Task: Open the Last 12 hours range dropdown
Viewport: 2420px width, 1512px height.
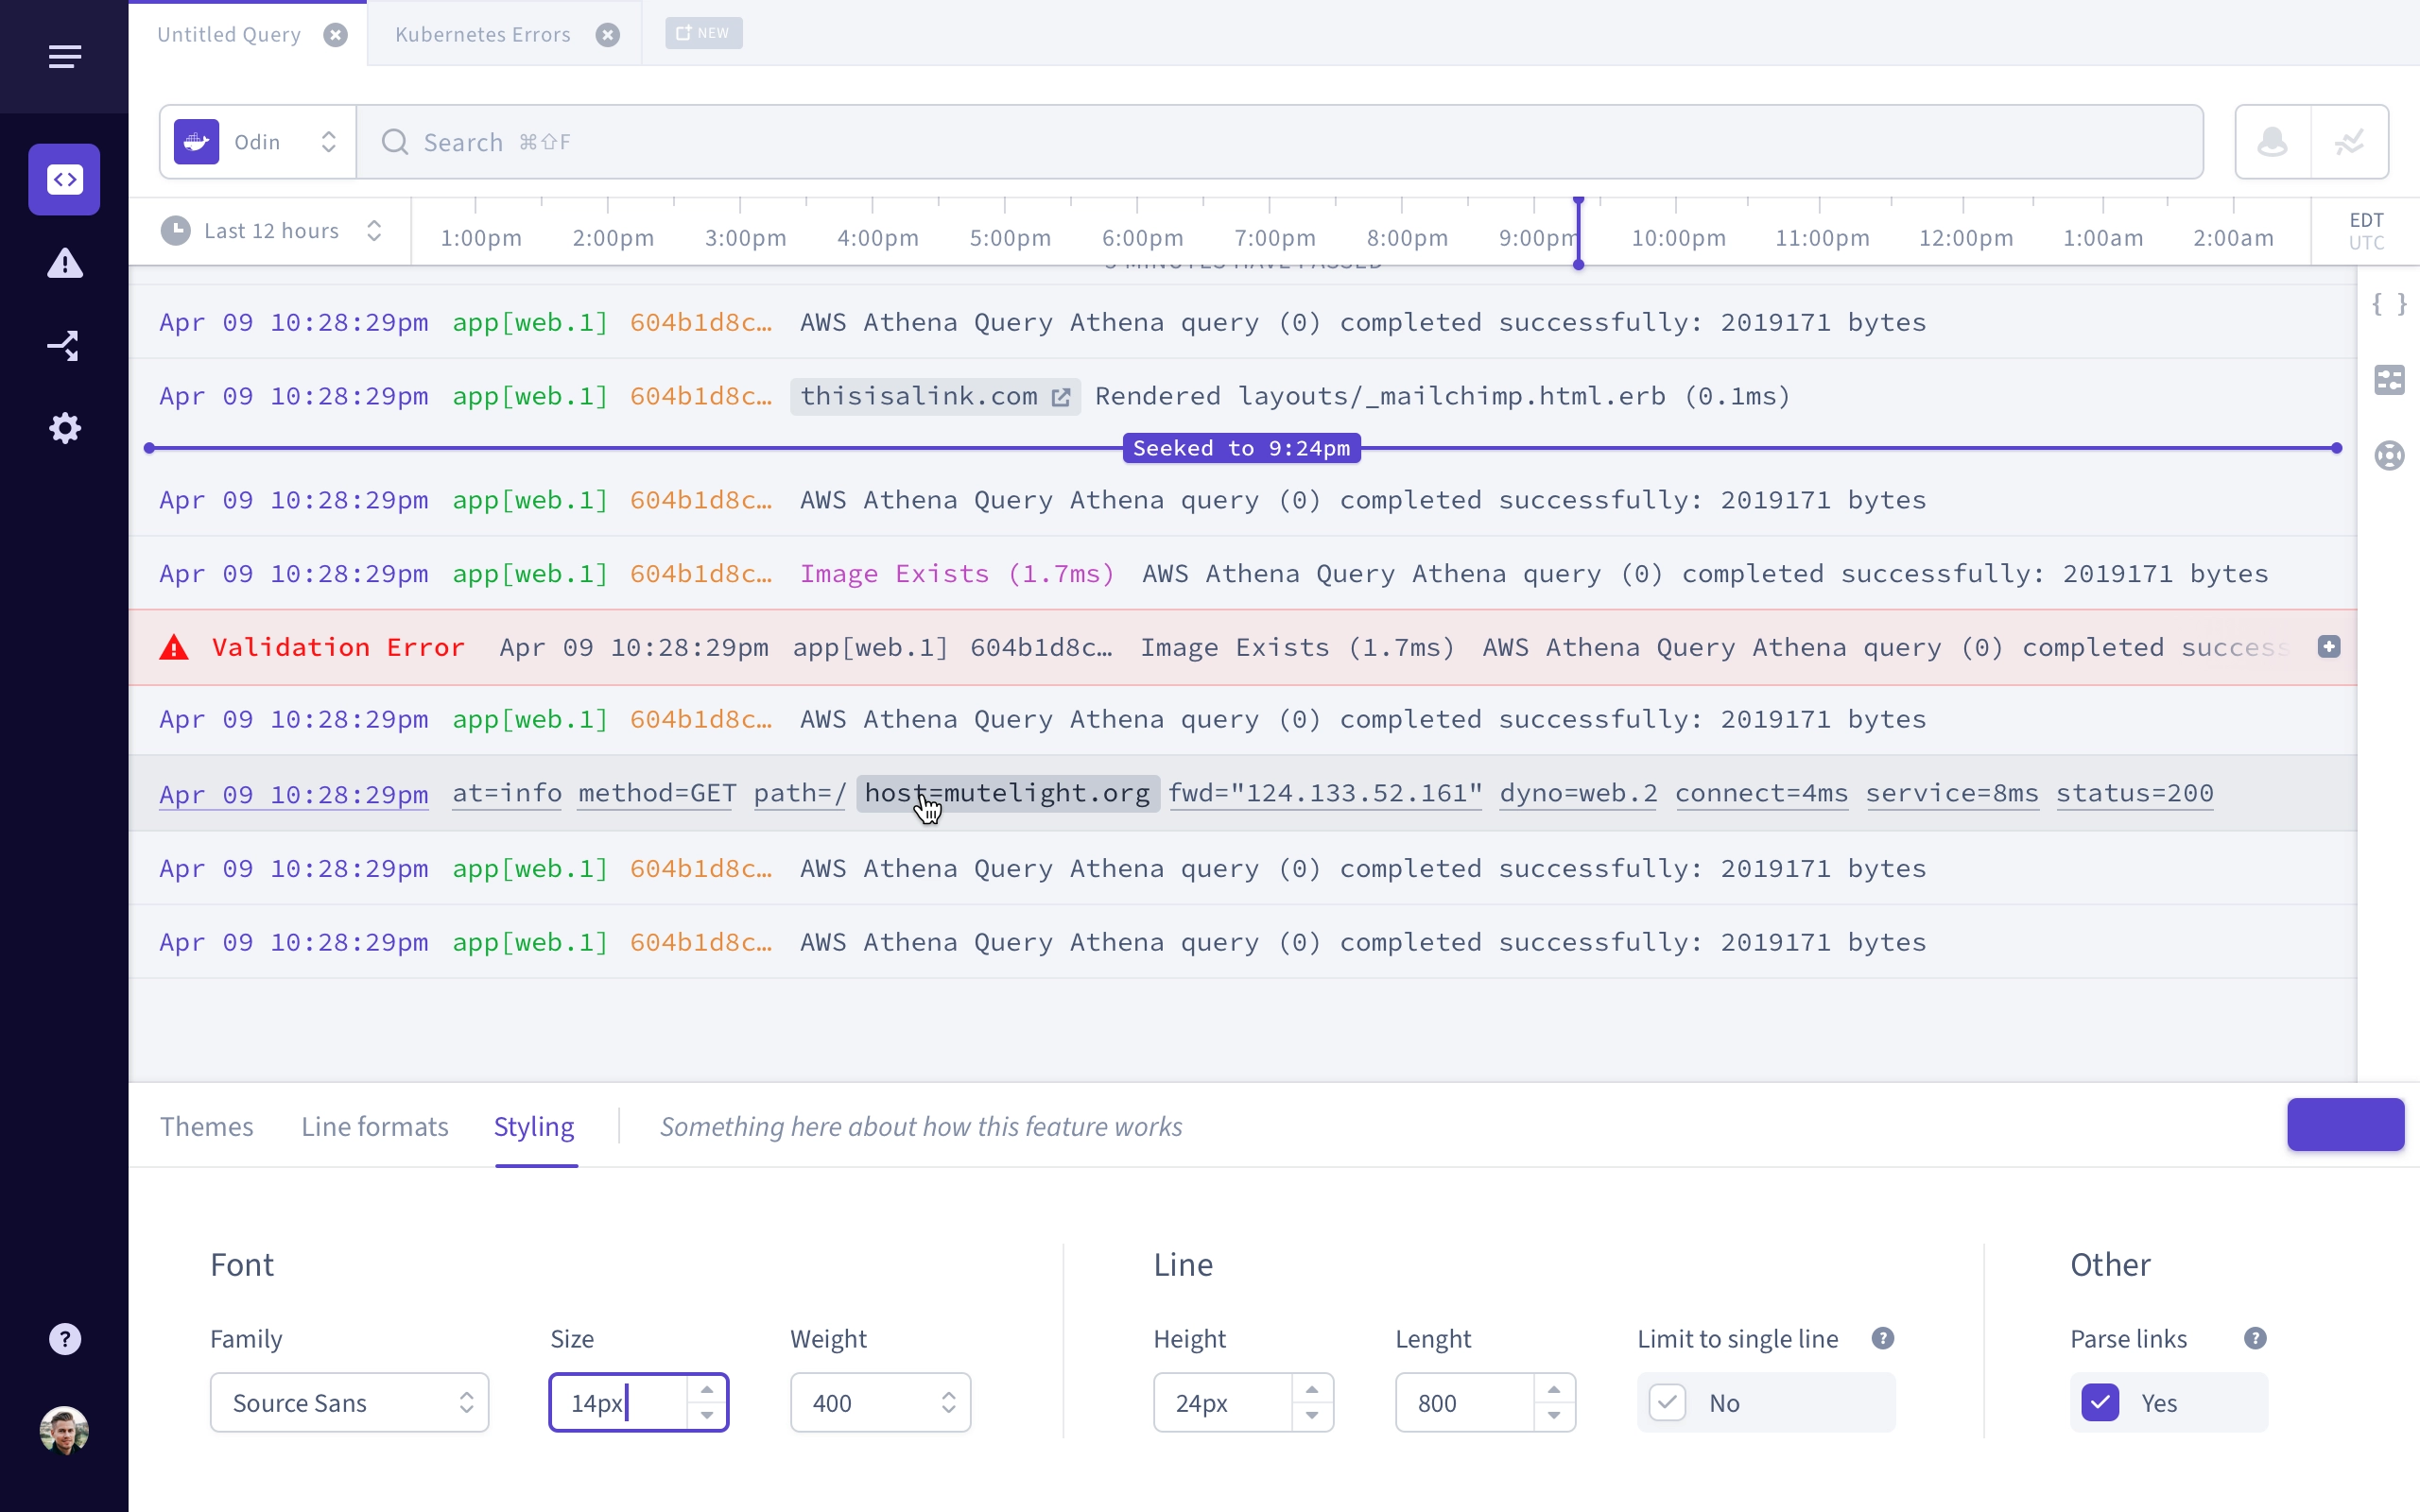Action: tap(272, 231)
